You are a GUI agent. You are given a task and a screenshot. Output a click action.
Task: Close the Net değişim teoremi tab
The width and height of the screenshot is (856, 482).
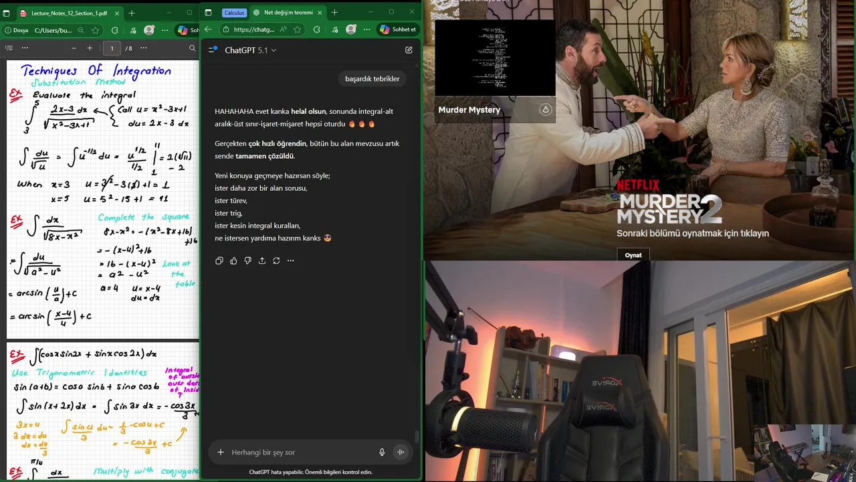[x=319, y=13]
